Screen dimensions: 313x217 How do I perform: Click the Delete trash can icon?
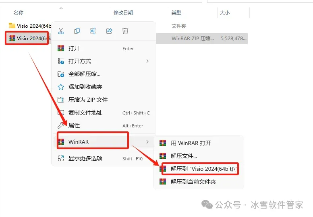coord(125,31)
